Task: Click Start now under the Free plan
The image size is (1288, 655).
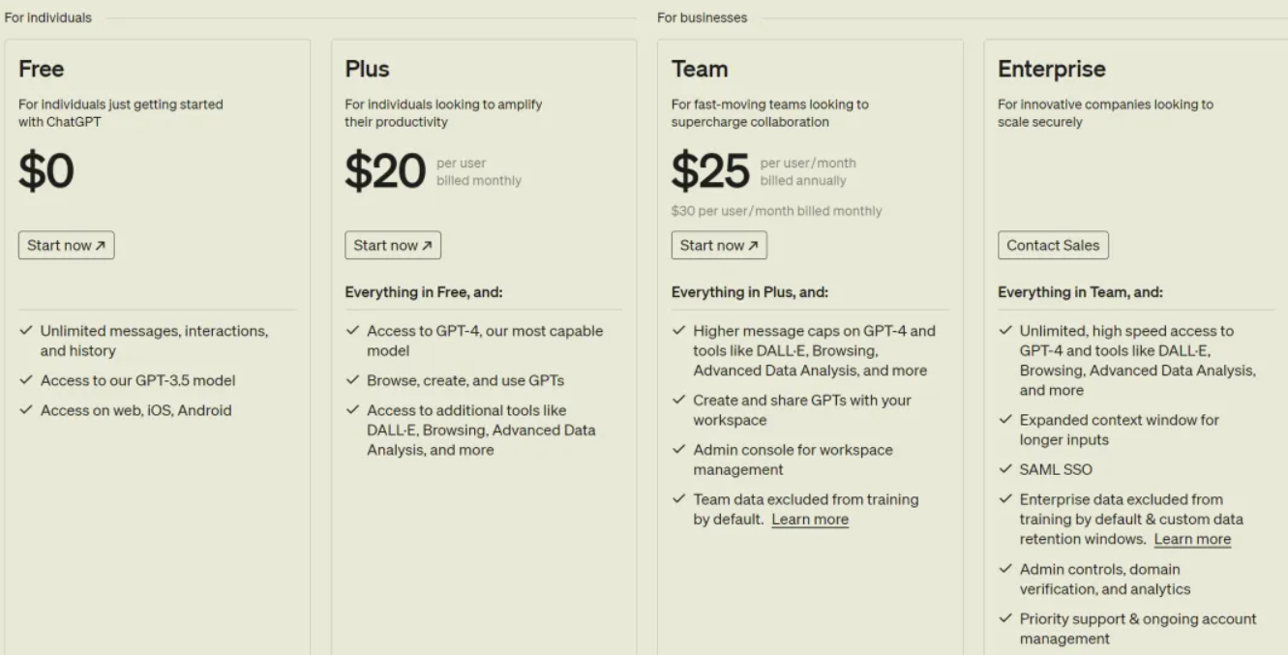Action: 66,245
